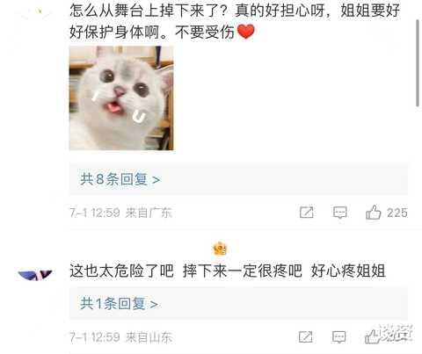Tap the repost icon on the 来自广东 comment
Viewport: 422px width, 354px height.
point(306,213)
